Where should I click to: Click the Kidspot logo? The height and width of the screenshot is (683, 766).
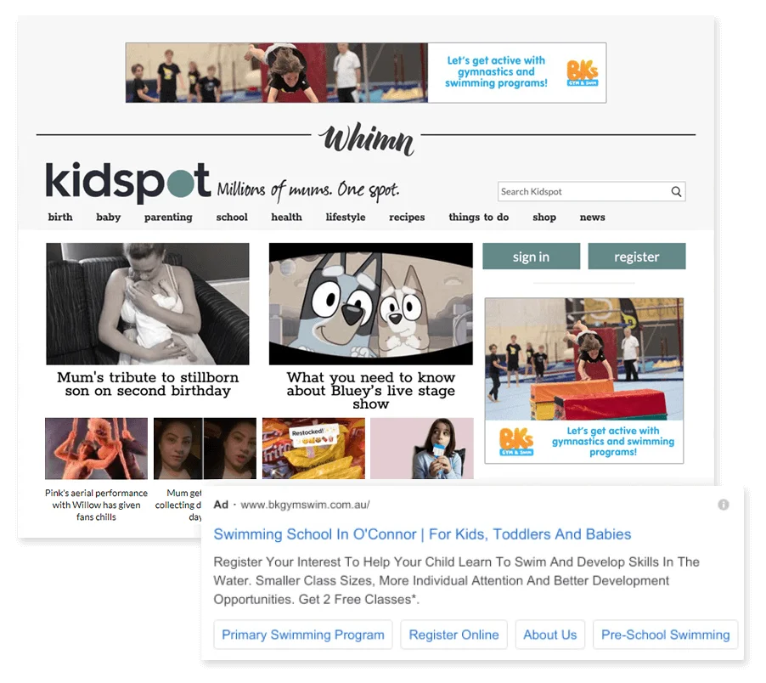tap(128, 182)
